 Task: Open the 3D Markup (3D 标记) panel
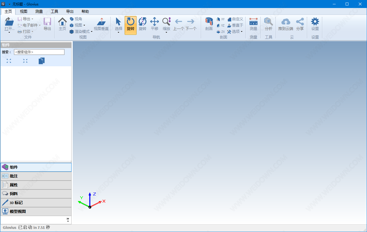tap(36, 203)
